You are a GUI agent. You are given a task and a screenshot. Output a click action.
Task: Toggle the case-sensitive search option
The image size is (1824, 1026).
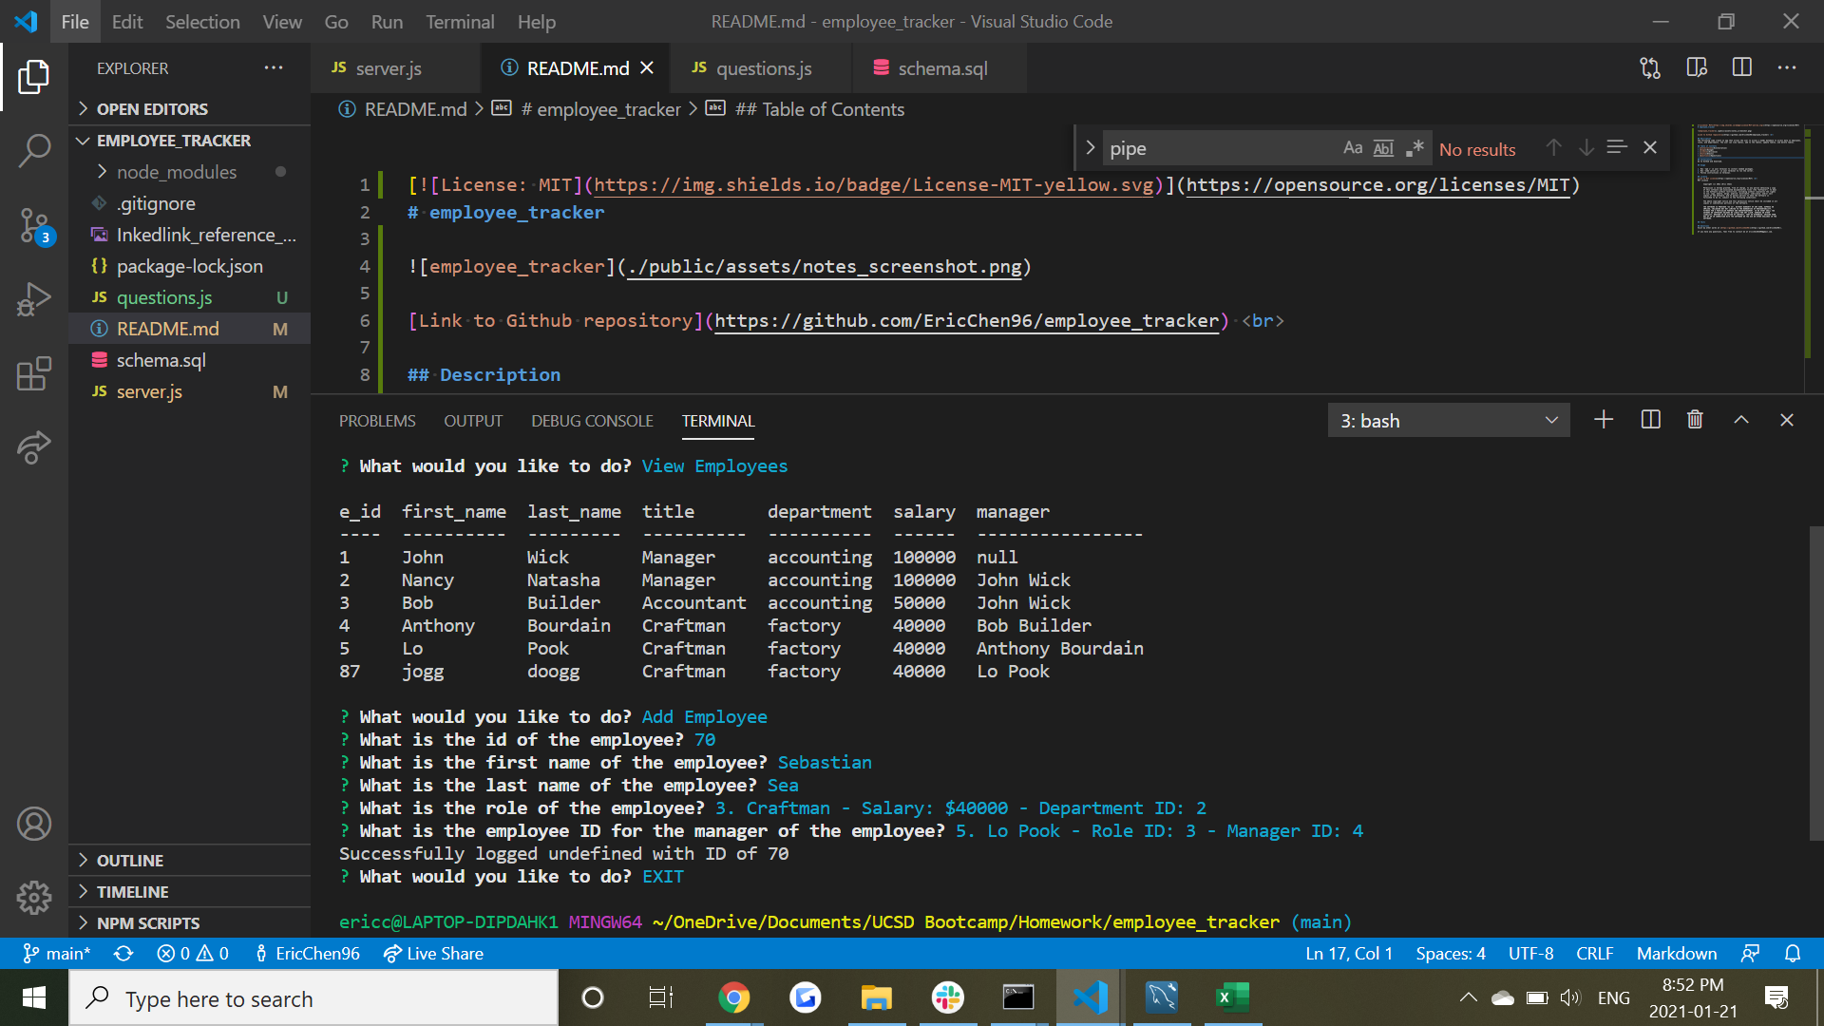tap(1352, 148)
